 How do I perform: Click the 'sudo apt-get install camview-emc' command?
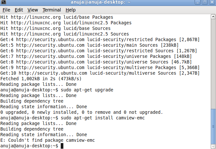pos(103,118)
